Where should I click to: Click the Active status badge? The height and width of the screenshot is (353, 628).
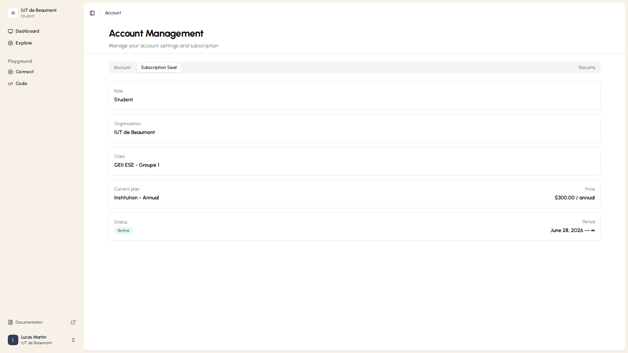123,230
